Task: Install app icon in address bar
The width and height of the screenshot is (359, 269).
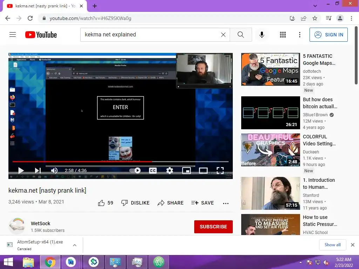Action: [292, 18]
